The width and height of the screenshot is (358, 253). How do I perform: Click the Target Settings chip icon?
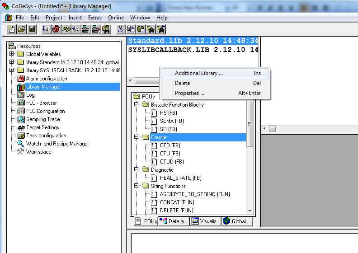pos(21,127)
